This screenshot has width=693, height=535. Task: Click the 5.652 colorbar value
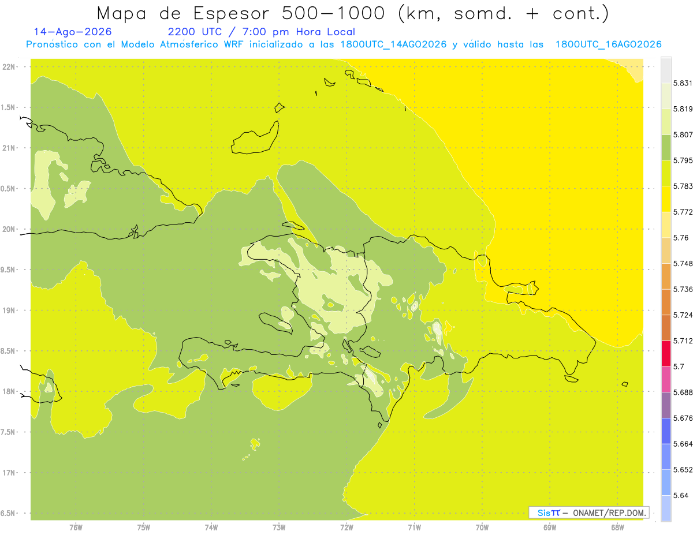point(683,470)
